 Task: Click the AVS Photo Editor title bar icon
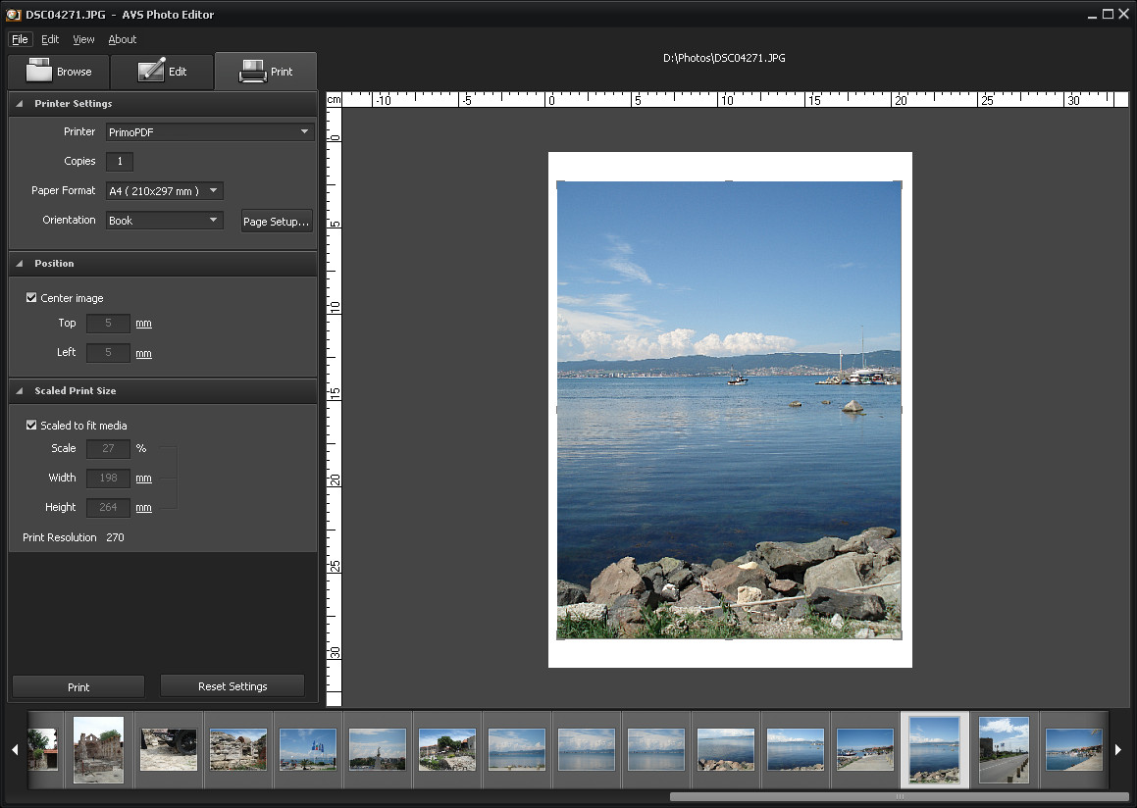[13, 15]
